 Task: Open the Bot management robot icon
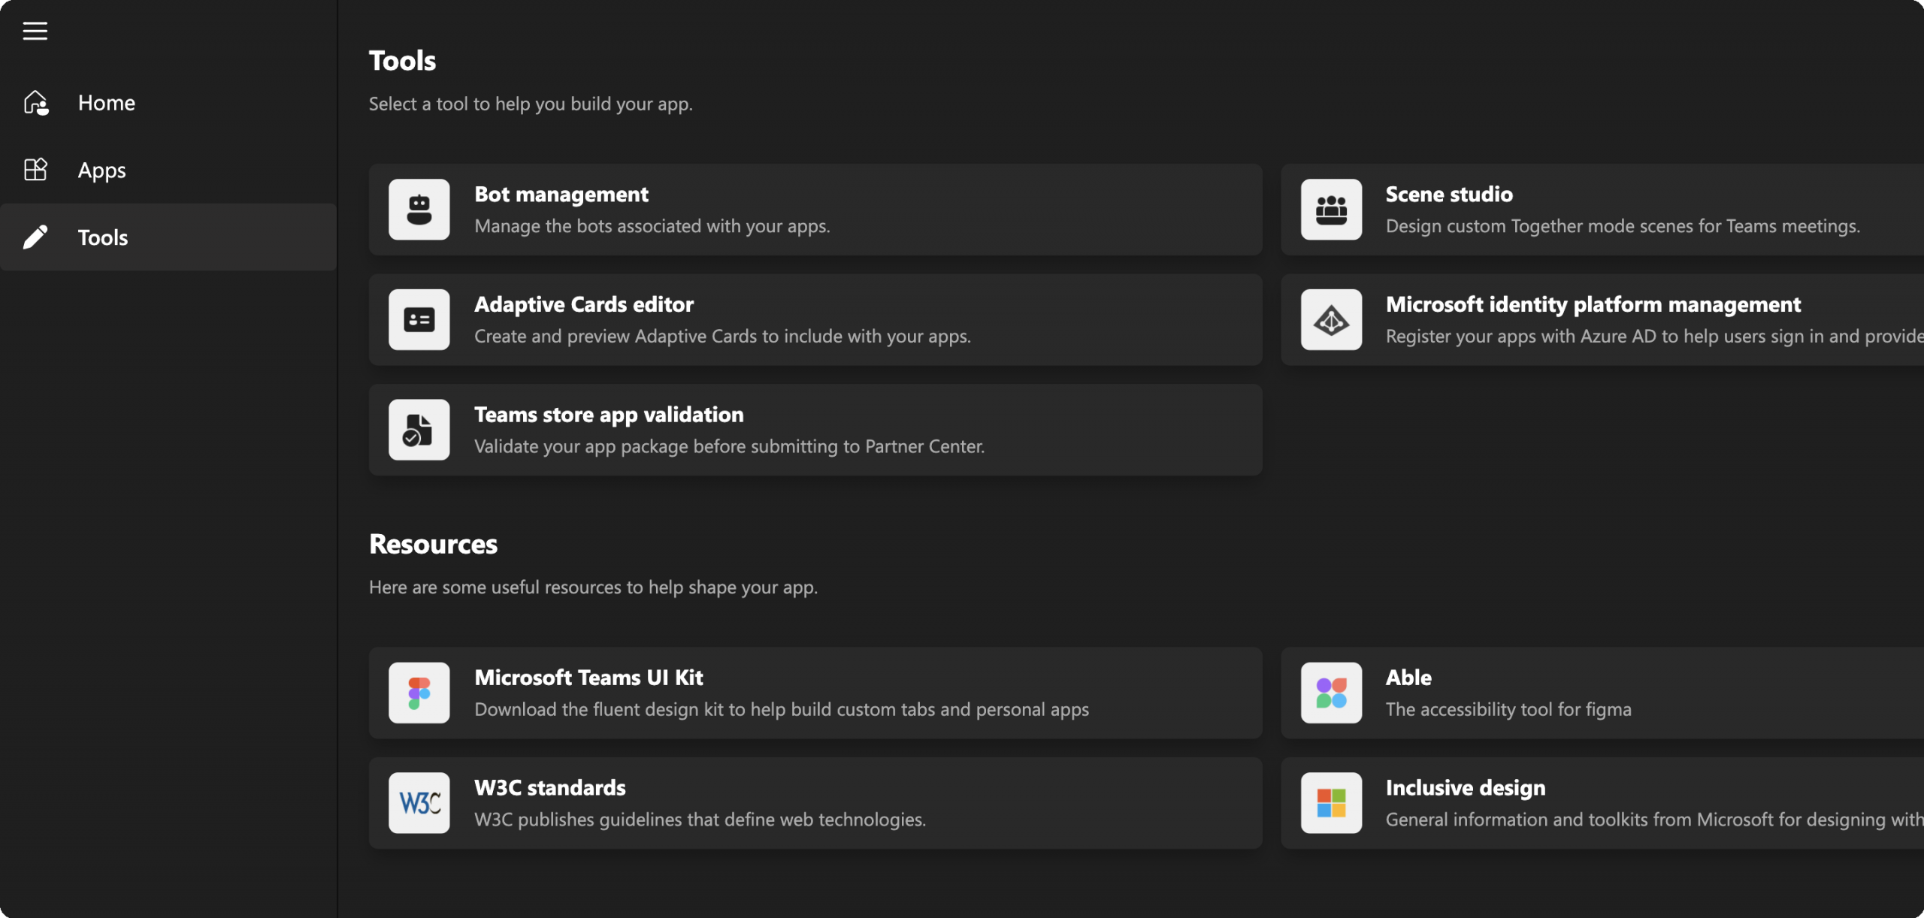click(x=419, y=210)
